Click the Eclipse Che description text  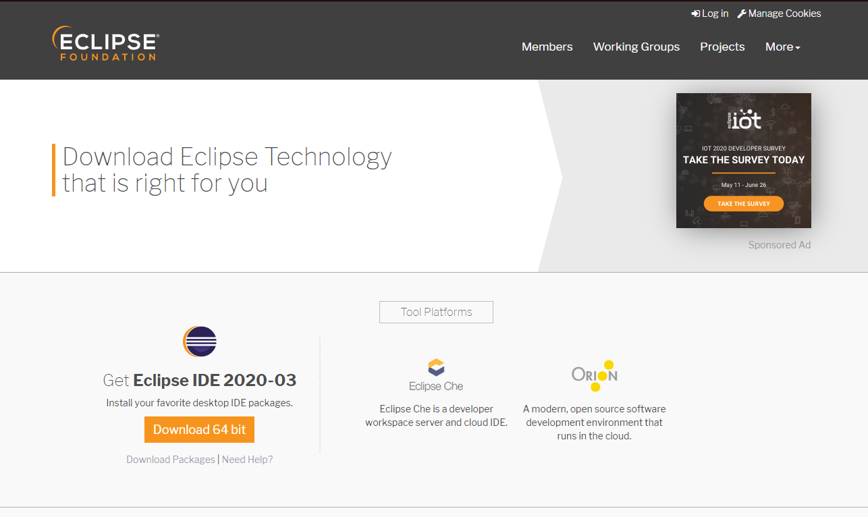[436, 416]
